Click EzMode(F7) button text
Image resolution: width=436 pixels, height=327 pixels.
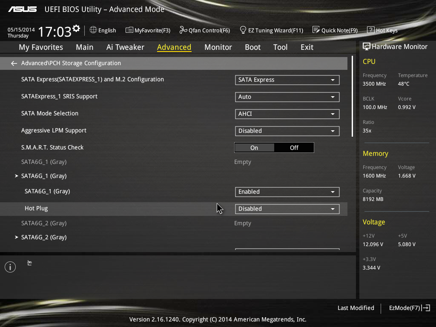pyautogui.click(x=404, y=308)
